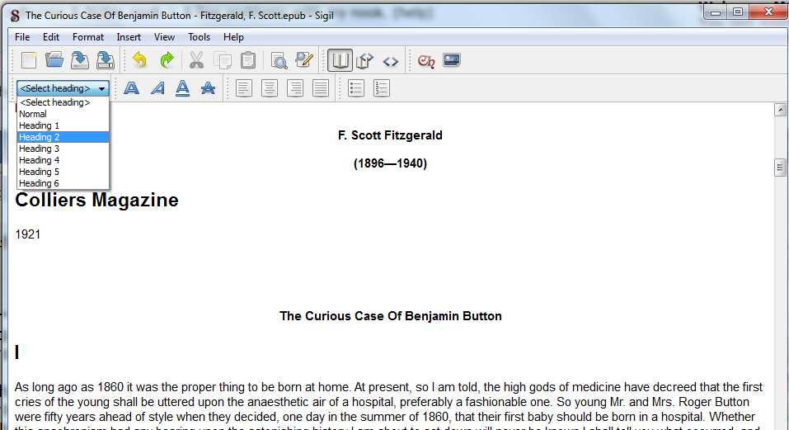Screen dimensions: 789x430
Task: Switch to Code View
Action: pos(391,61)
